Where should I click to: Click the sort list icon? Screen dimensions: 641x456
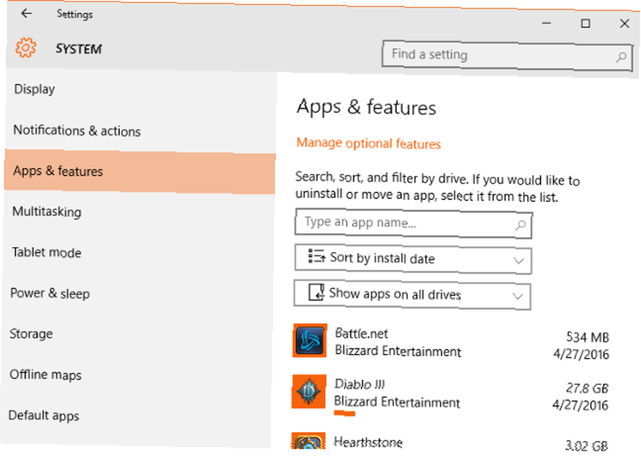pyautogui.click(x=317, y=256)
